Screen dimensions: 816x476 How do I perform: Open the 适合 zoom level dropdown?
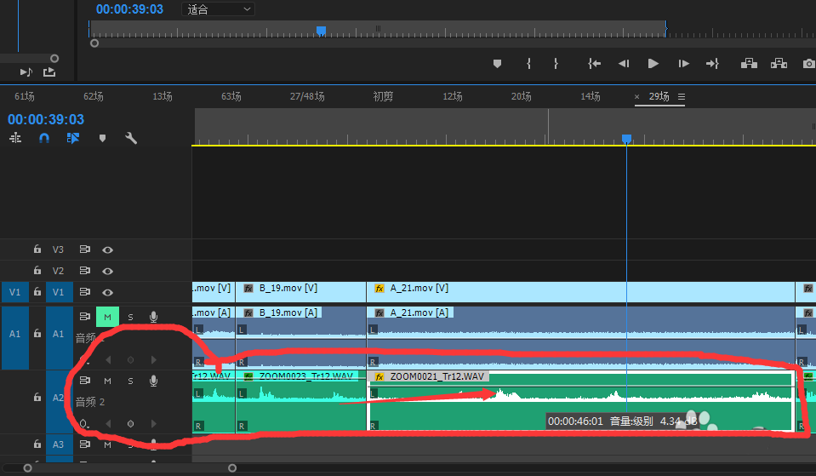(219, 9)
